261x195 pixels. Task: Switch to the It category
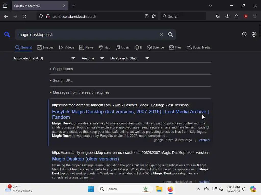[138, 47]
